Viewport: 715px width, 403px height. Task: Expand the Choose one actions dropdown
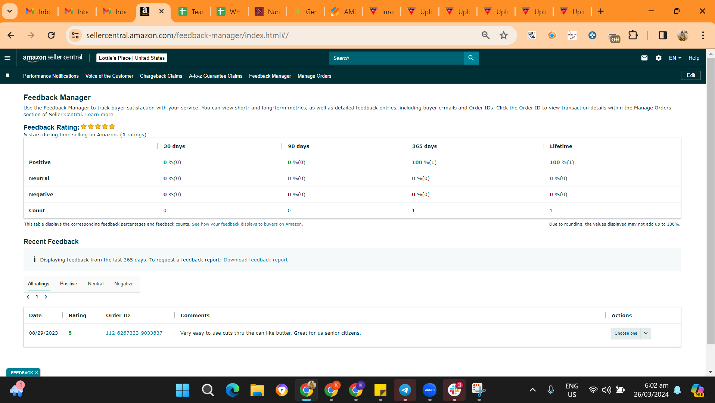coord(631,333)
